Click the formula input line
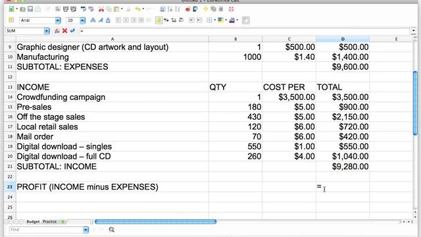Screen dimensions: 421x237 pyautogui.click(x=244, y=31)
